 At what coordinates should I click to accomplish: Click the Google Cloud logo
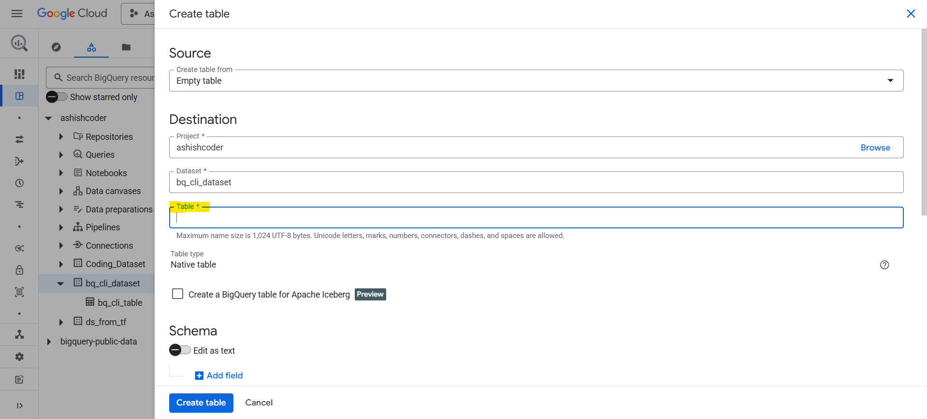click(x=72, y=14)
